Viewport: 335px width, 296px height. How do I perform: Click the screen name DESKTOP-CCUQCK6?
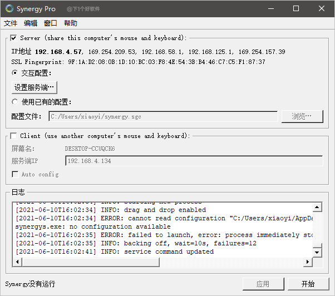pyautogui.click(x=90, y=149)
